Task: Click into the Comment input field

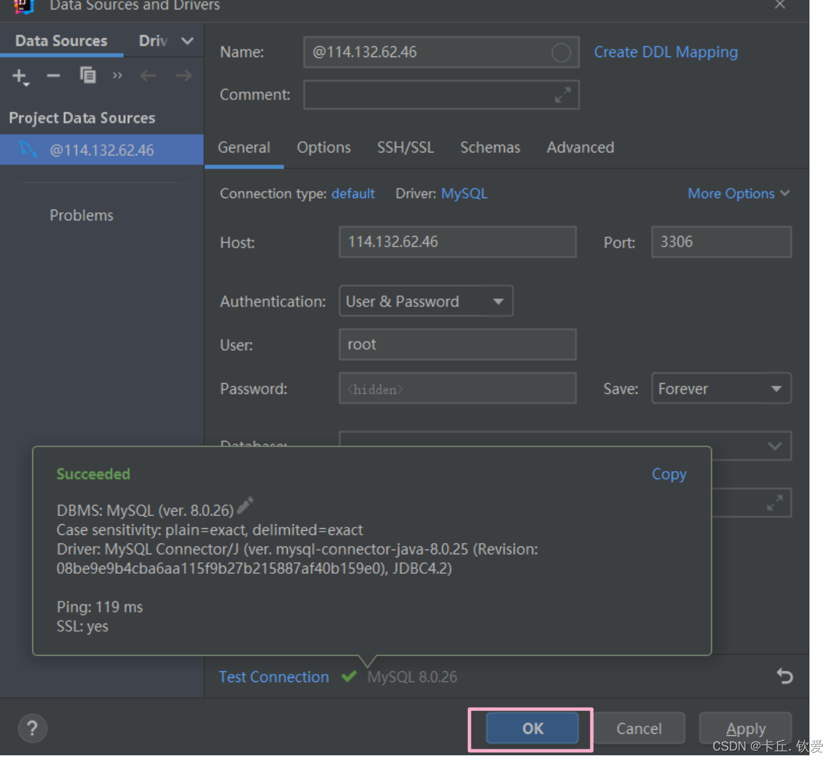Action: pos(441,95)
